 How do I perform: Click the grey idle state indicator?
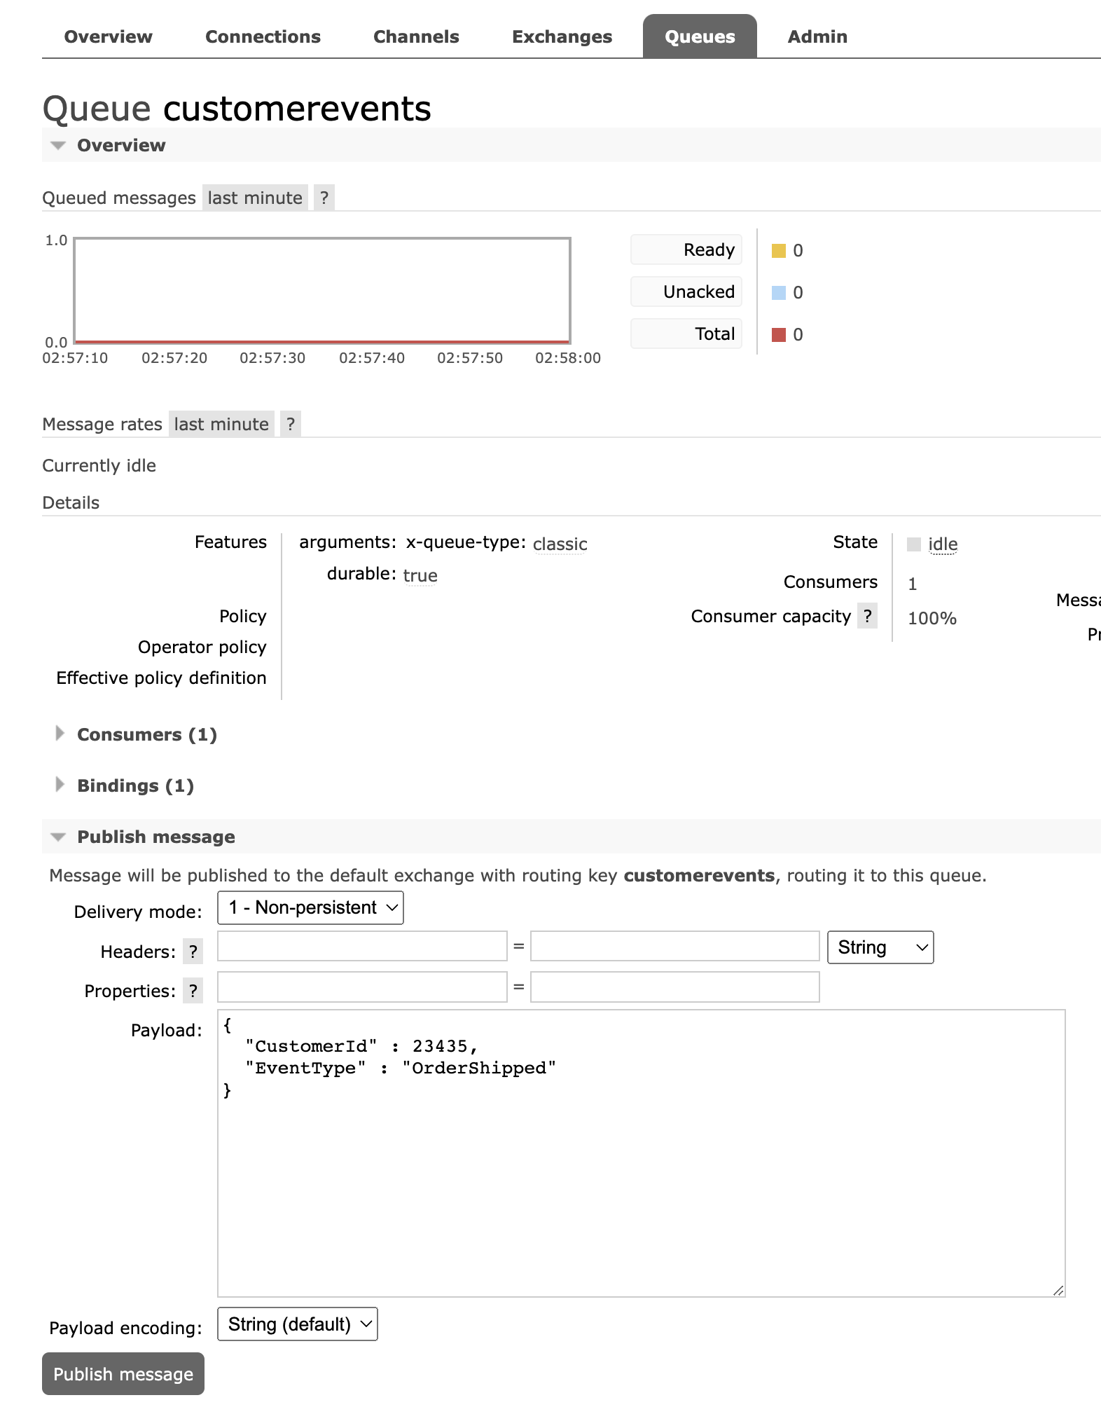913,544
